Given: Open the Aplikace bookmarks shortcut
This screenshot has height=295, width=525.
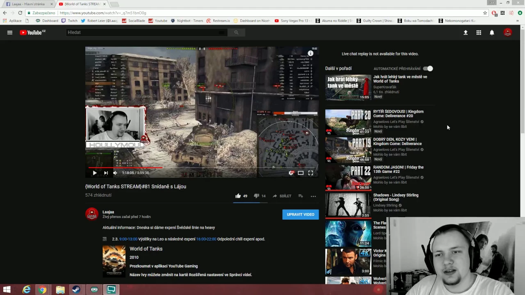Looking at the screenshot, I should (12, 20).
